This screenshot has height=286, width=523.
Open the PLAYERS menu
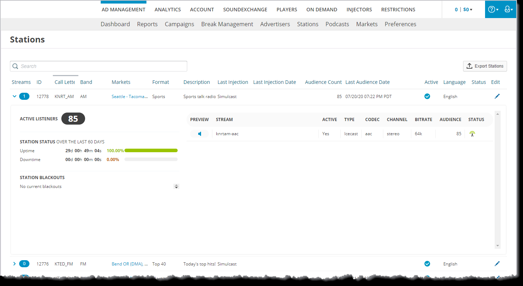tap(287, 10)
